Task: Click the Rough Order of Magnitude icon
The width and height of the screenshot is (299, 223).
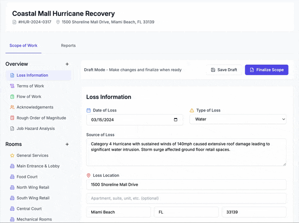Action: (12, 118)
